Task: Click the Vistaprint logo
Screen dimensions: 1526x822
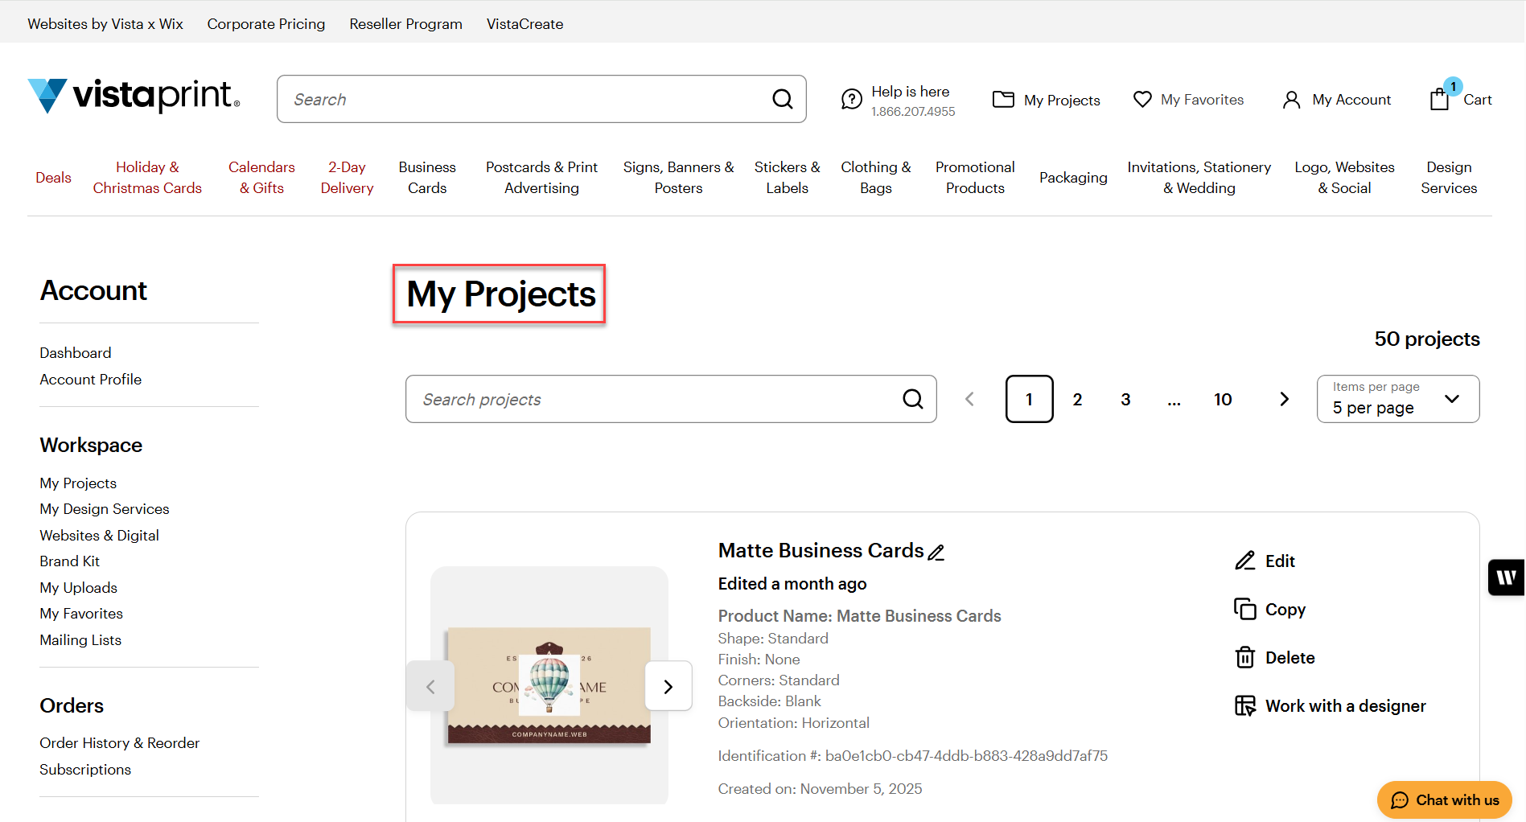Action: [134, 96]
